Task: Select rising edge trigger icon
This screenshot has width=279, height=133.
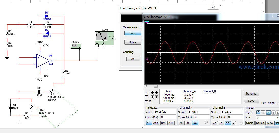Action: 258,112
